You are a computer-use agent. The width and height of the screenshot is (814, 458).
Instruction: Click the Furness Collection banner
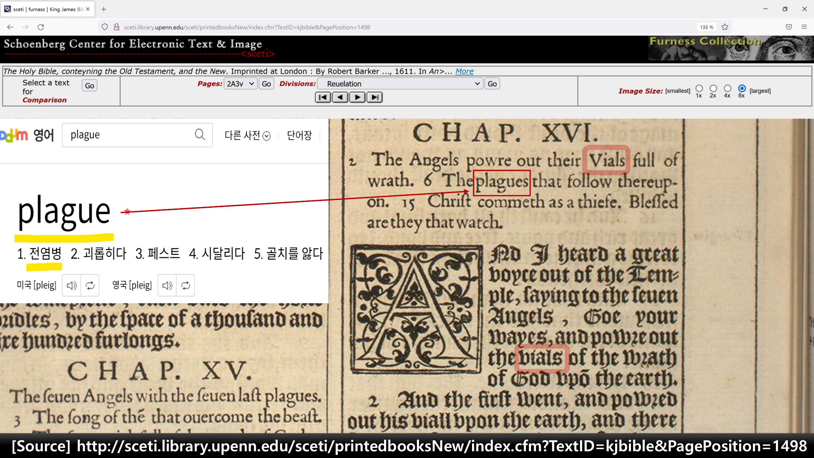(731, 49)
